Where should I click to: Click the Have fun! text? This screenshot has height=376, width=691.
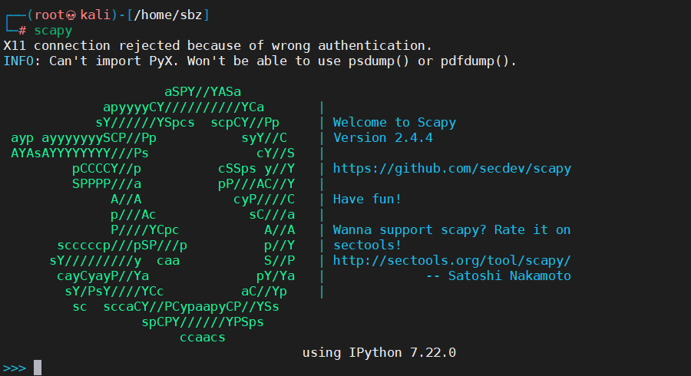367,199
